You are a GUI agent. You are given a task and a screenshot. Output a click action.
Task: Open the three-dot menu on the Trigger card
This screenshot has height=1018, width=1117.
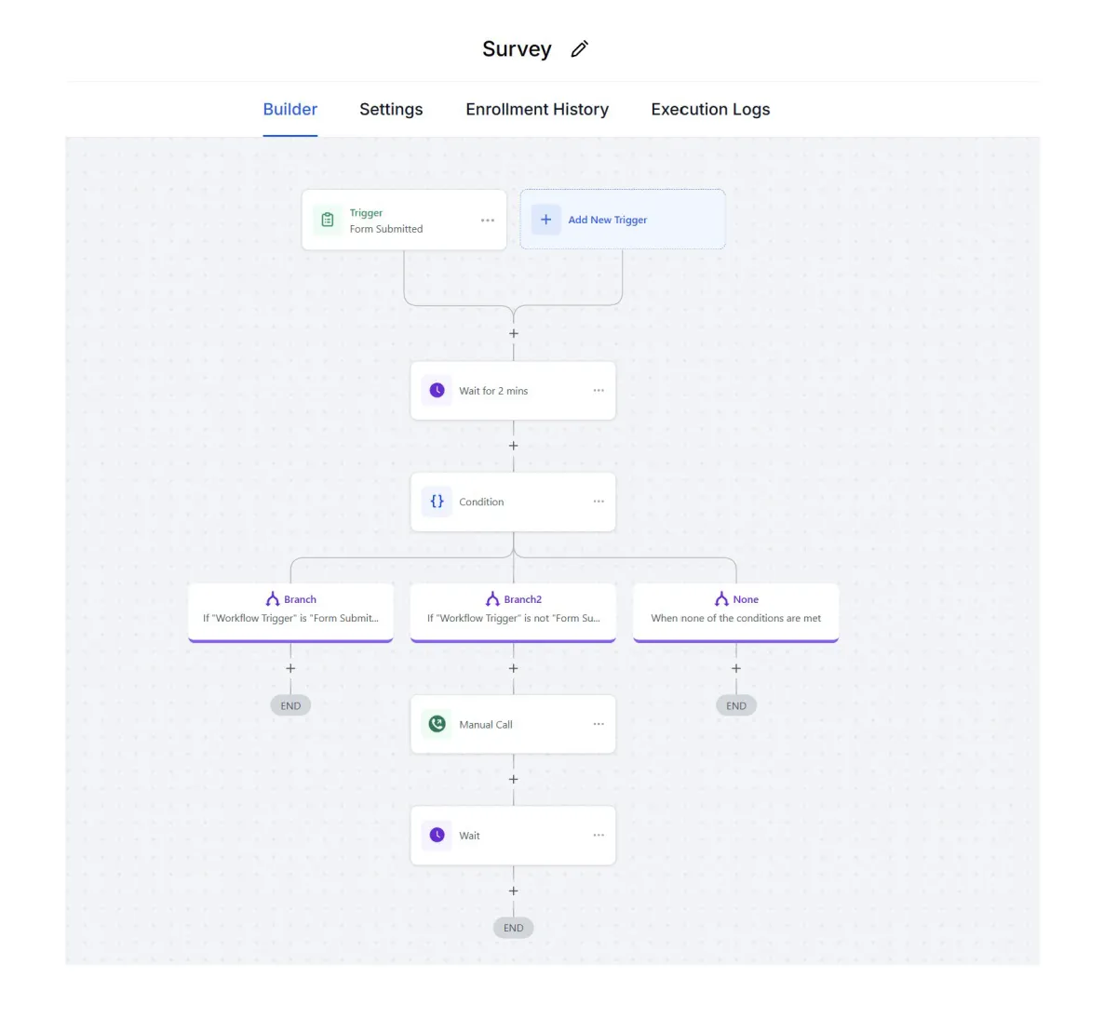click(488, 221)
